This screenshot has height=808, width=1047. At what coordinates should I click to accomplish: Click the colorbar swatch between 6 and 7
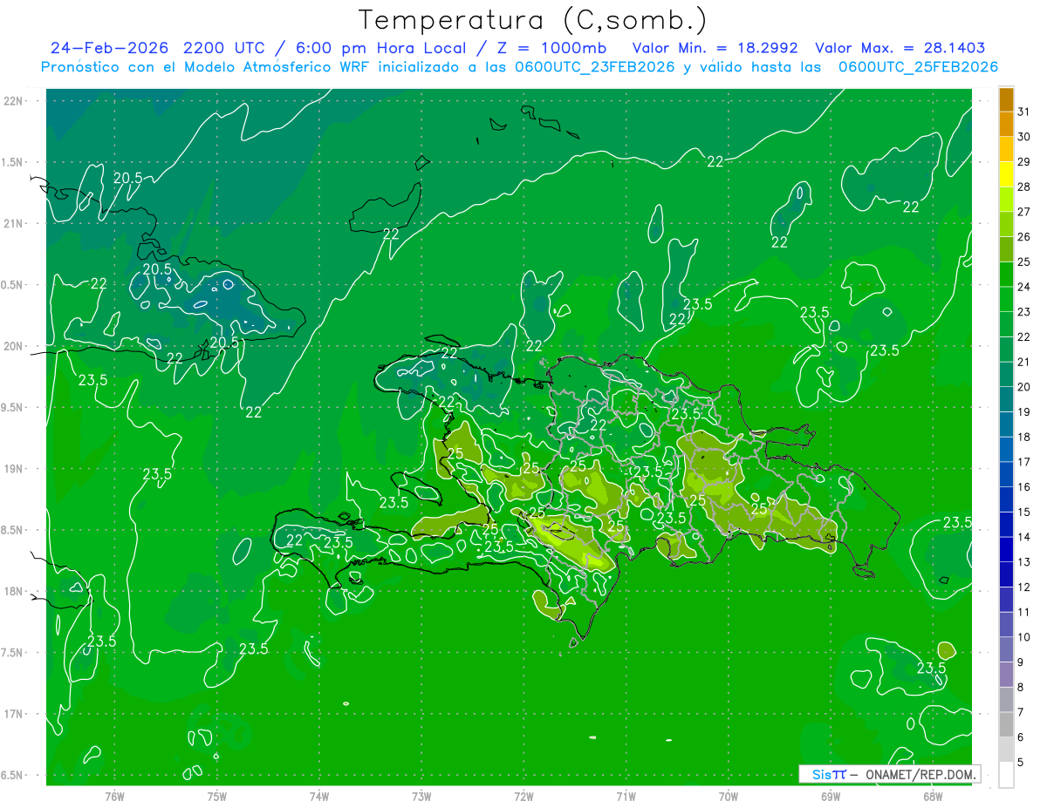1006,724
